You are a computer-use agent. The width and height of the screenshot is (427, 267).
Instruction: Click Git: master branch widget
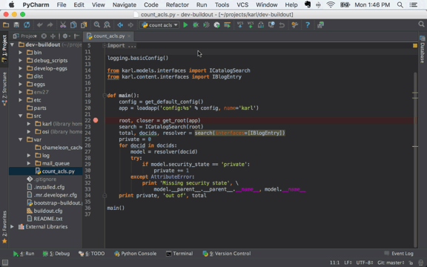(x=391, y=263)
